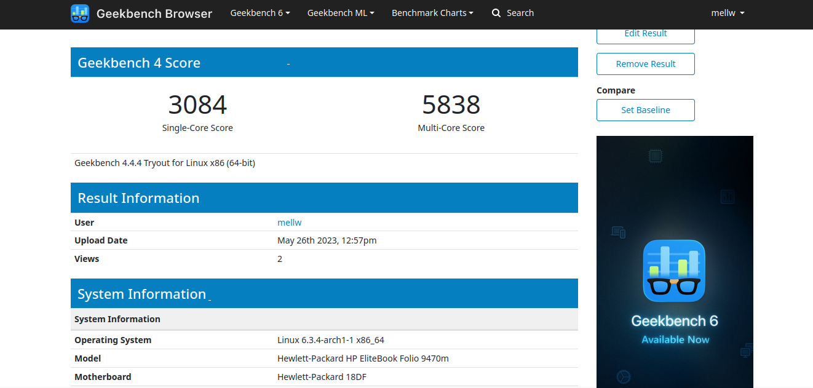Click the Multi-Core Score label
This screenshot has width=813, height=388.
click(451, 128)
